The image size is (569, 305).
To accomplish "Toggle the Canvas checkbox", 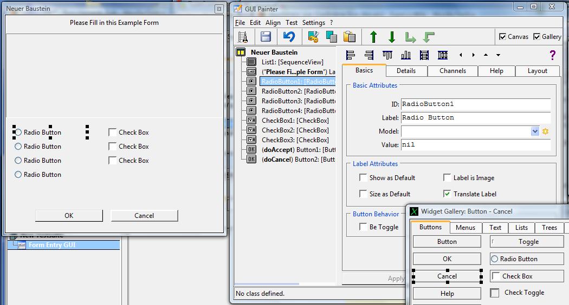I will pos(502,37).
